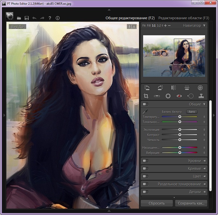Click the Сбросить button
The image size is (218, 215).
click(x=157, y=203)
